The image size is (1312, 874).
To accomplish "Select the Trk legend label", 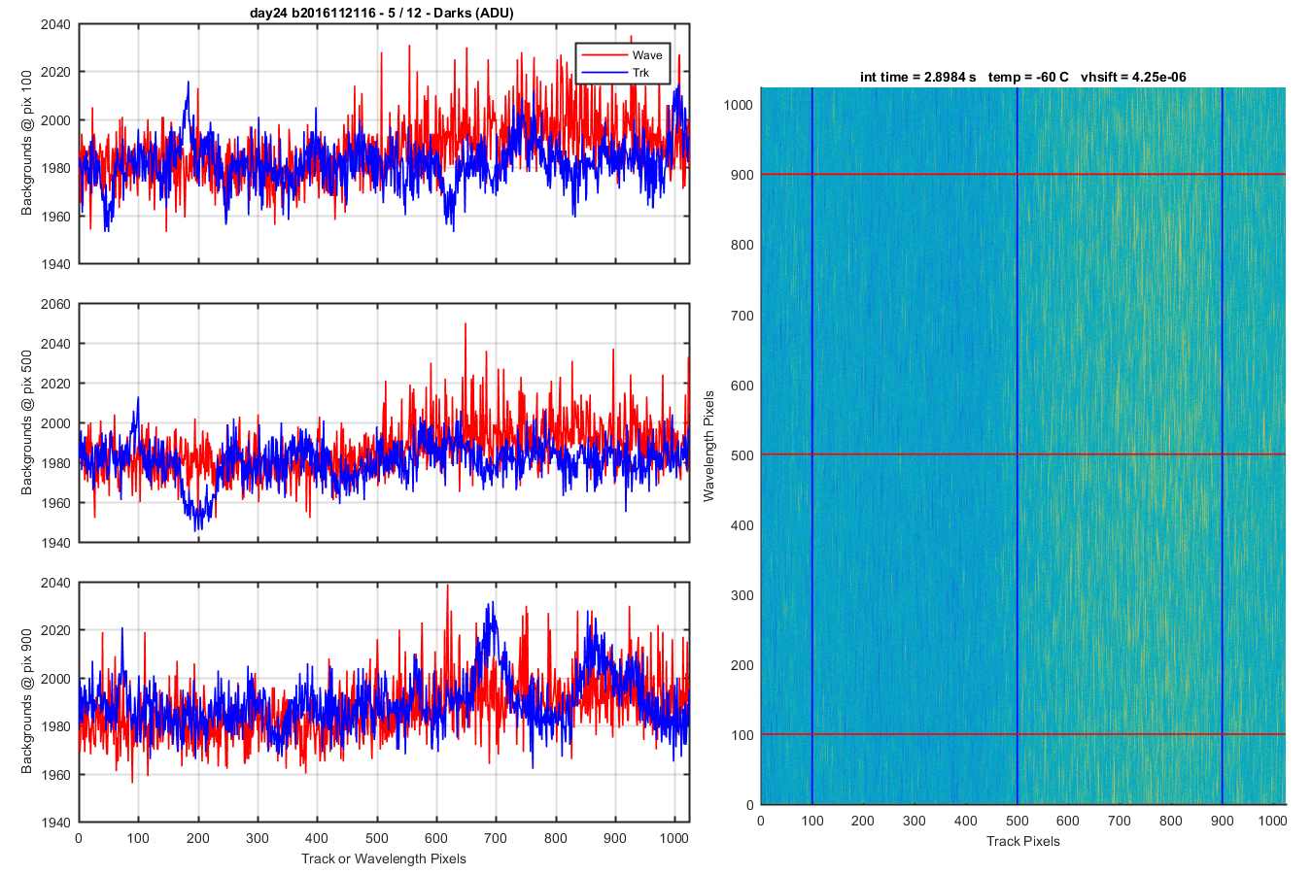I will 640,73.
